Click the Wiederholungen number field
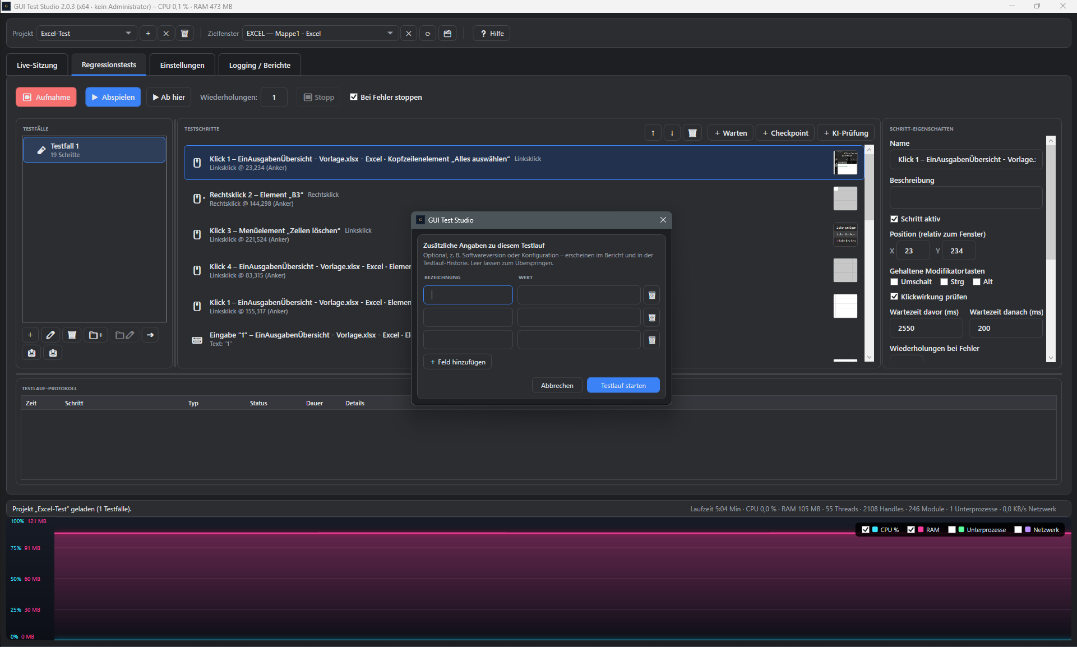Image resolution: width=1077 pixels, height=647 pixels. coord(274,97)
